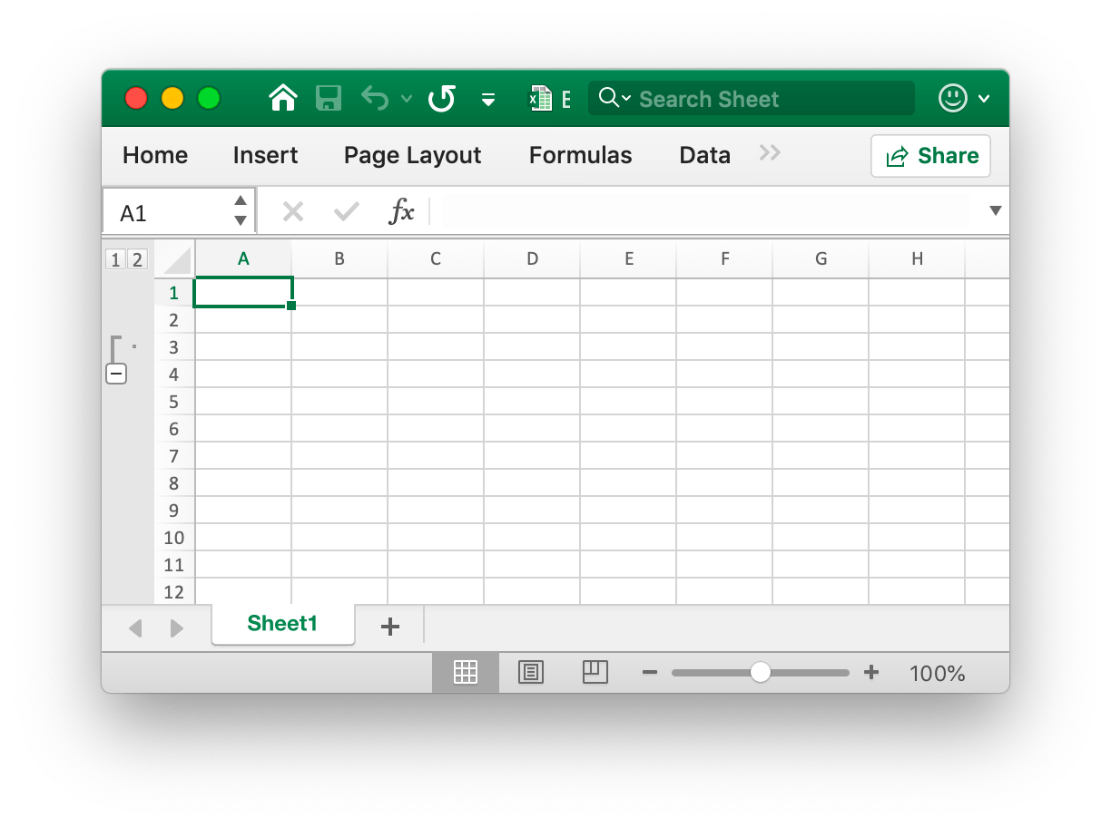
Task: Select row 10 header
Action: (174, 538)
